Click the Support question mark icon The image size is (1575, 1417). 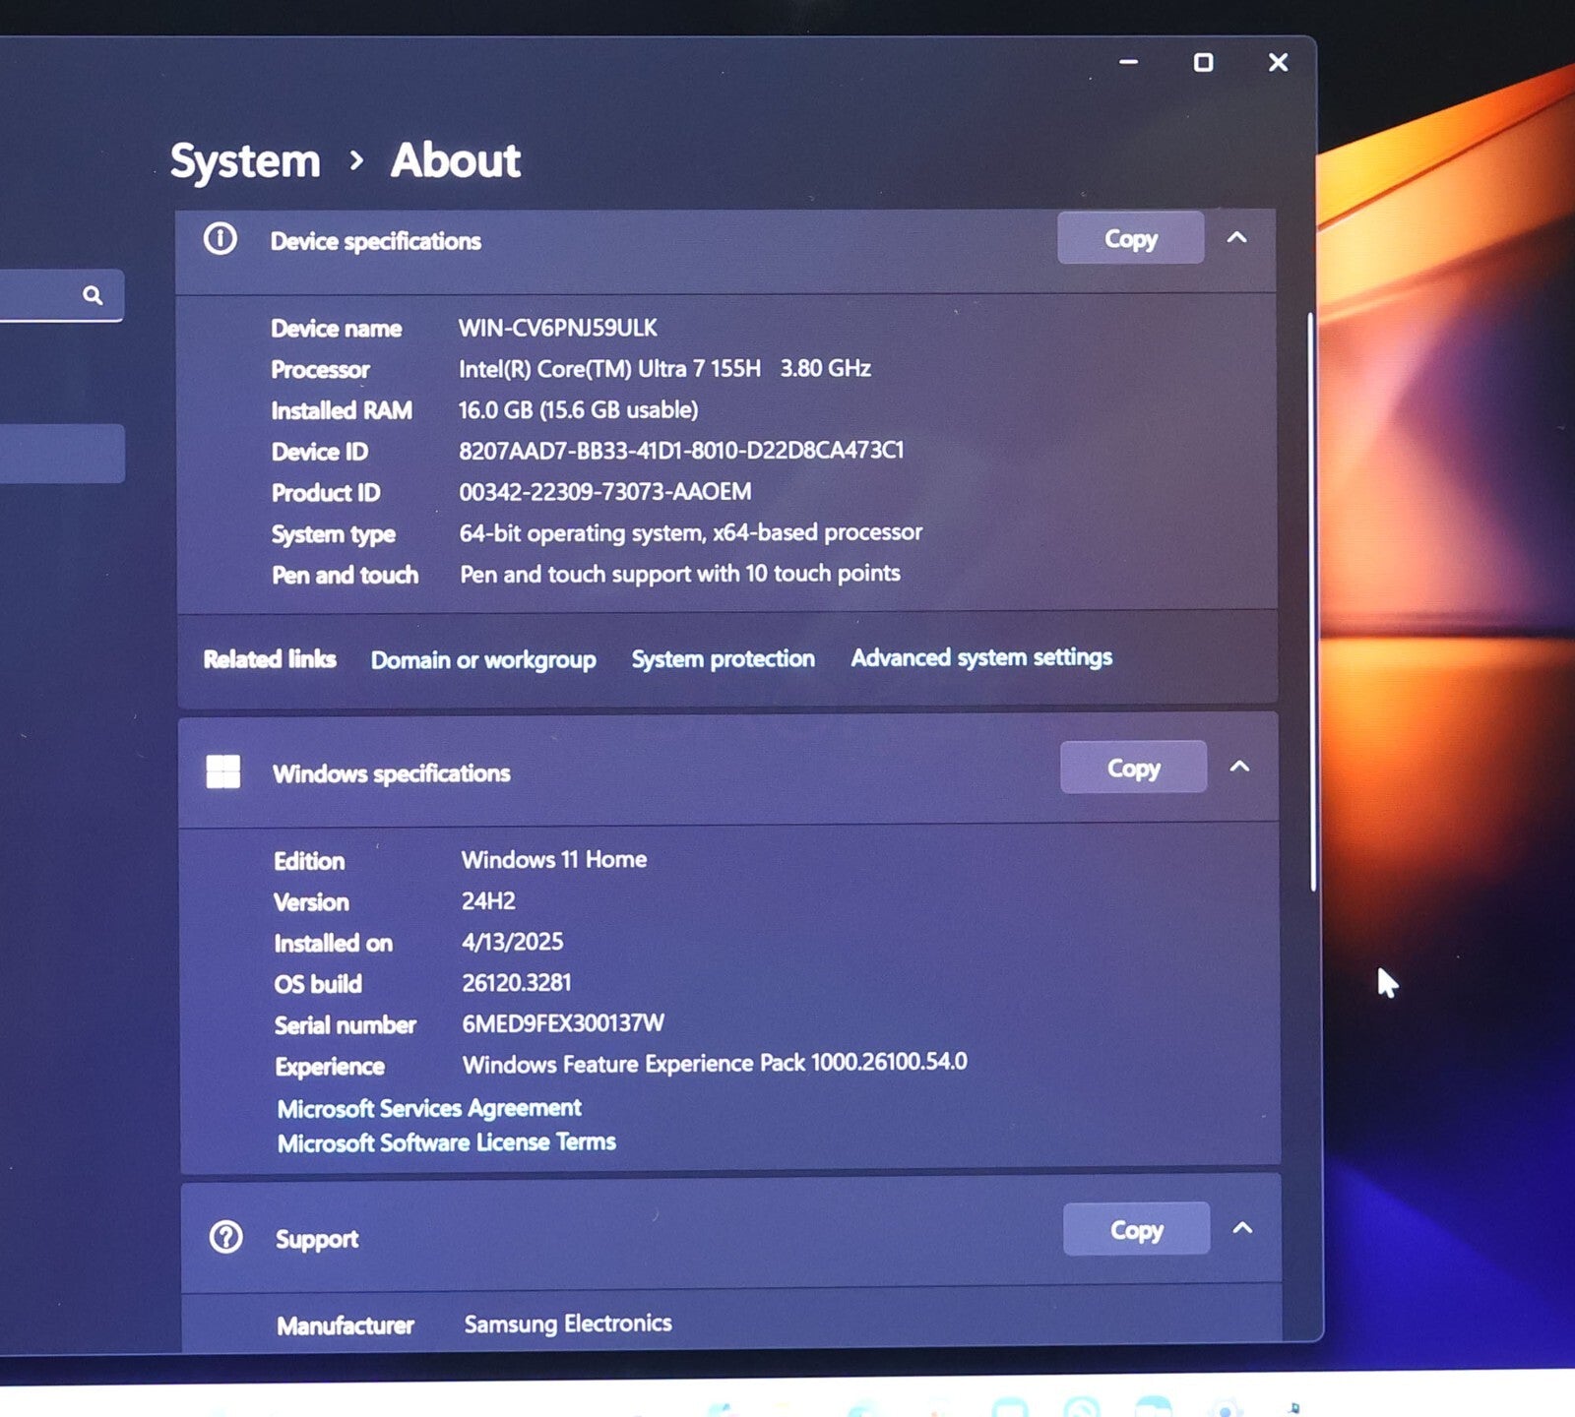(x=226, y=1237)
